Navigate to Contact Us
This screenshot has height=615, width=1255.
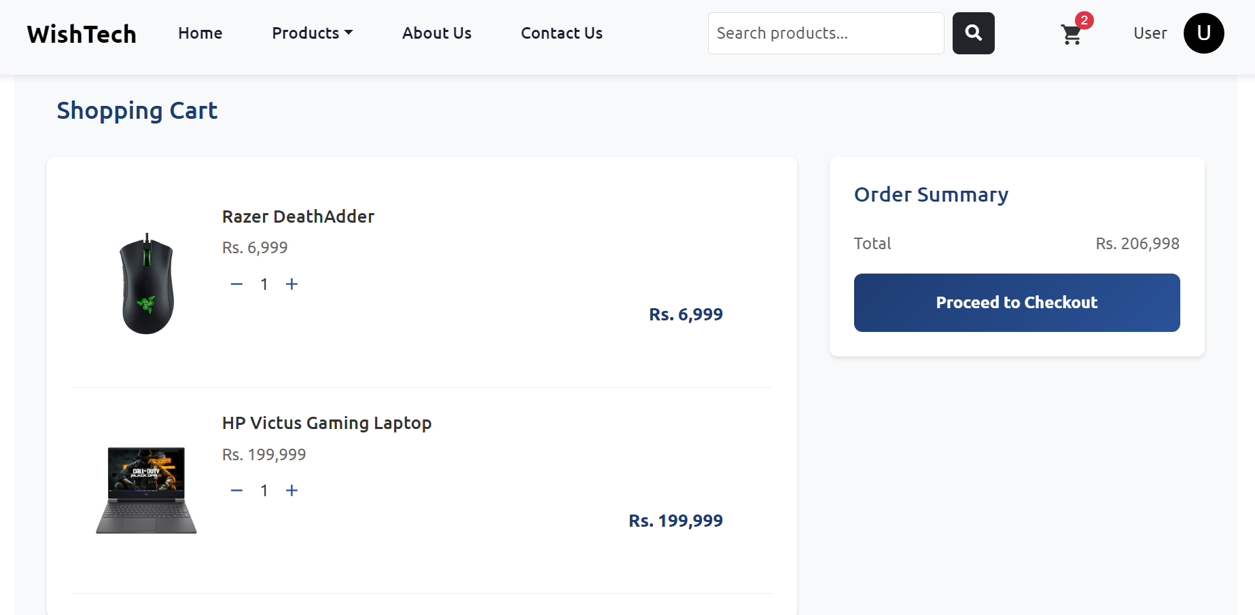click(x=561, y=33)
